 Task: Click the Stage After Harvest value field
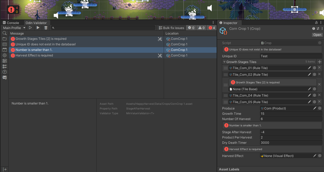291,132
